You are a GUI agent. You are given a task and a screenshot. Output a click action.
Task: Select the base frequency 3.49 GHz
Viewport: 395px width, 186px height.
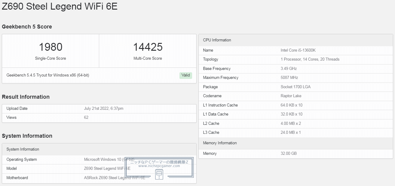coord(289,69)
